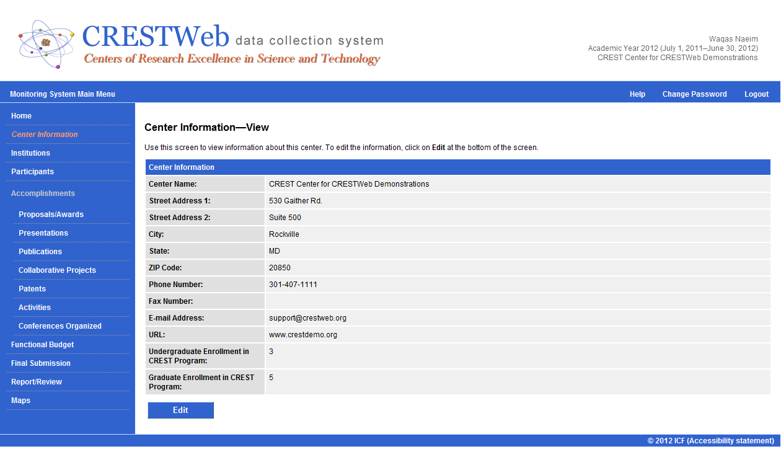
Task: Click Centers of Research Excellence tagline
Action: tap(232, 59)
